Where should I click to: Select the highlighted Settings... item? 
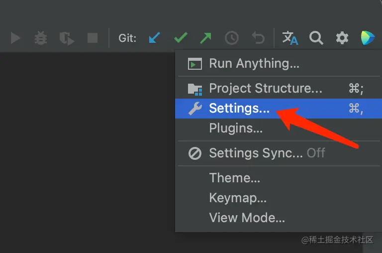click(x=279, y=109)
